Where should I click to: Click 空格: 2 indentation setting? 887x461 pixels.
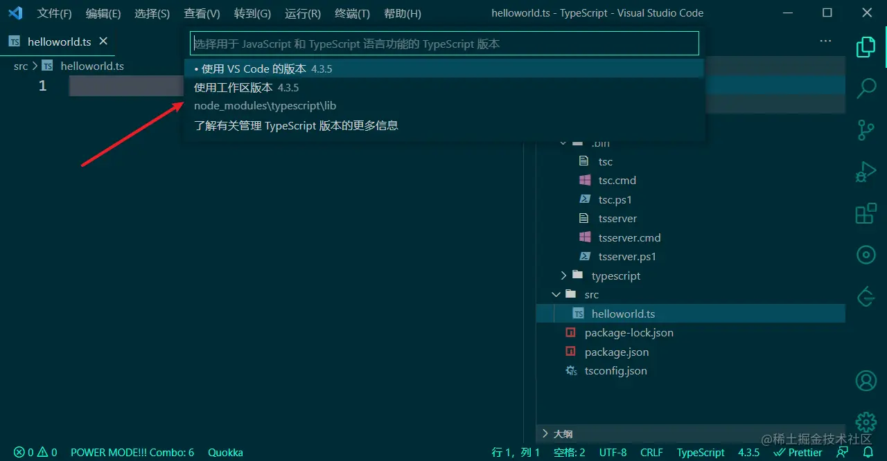tap(570, 453)
